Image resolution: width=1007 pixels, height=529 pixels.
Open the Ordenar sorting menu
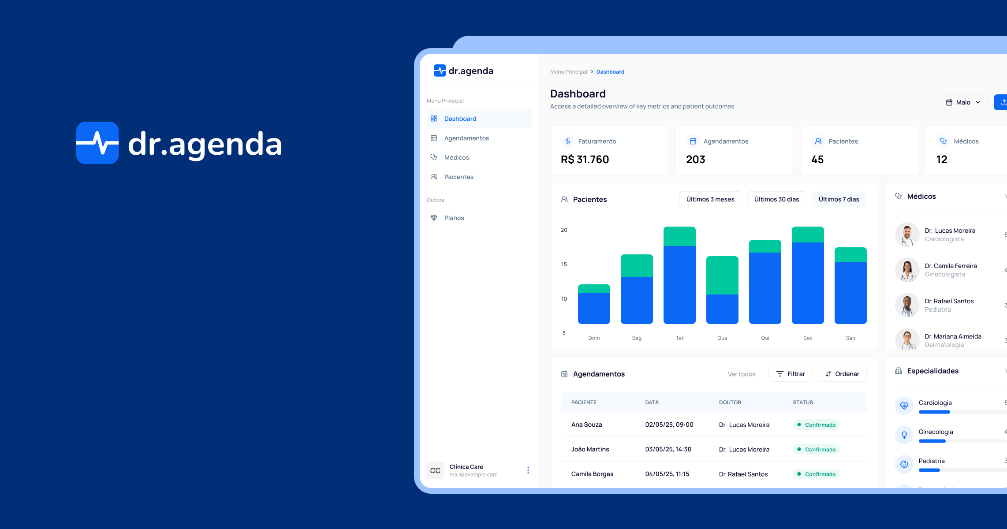(842, 374)
